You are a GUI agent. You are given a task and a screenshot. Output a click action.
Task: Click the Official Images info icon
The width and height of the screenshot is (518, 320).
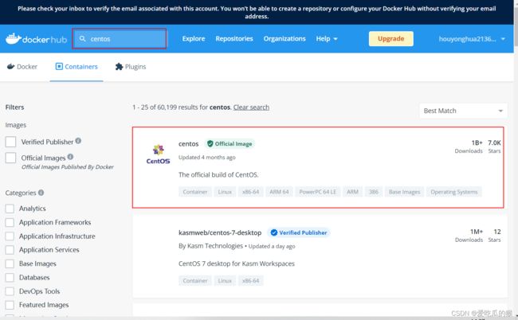click(x=70, y=157)
